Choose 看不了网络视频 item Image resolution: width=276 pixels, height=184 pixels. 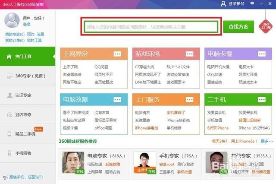(76, 113)
